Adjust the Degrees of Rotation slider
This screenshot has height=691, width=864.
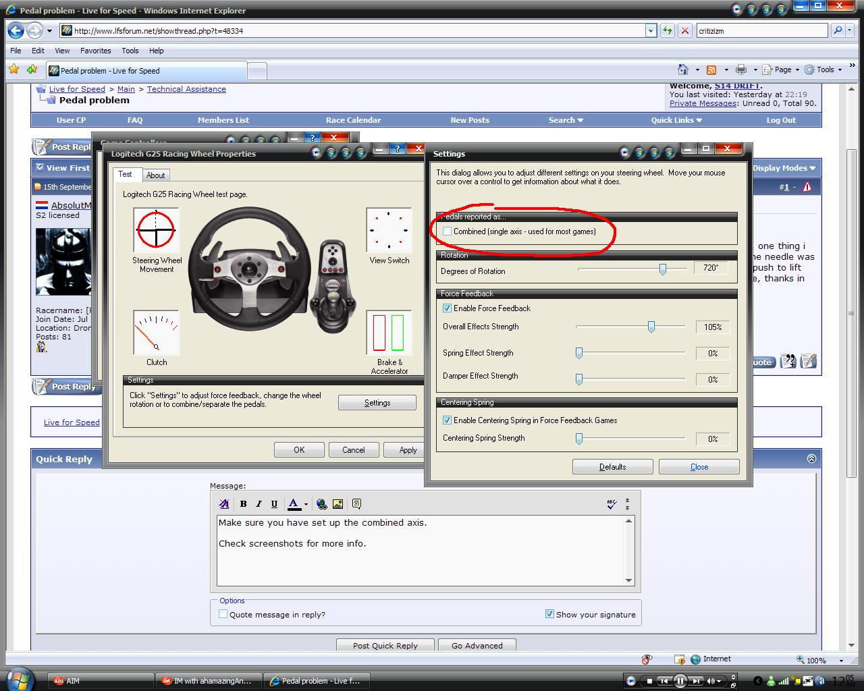point(663,269)
